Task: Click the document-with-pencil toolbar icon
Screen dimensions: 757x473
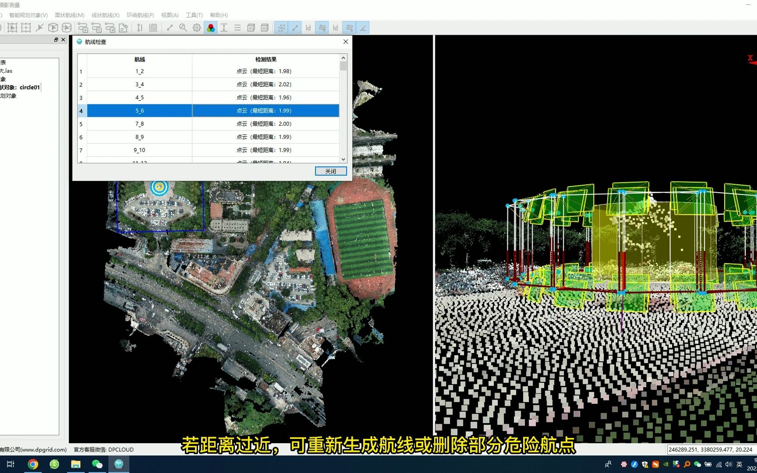Action: (x=124, y=28)
